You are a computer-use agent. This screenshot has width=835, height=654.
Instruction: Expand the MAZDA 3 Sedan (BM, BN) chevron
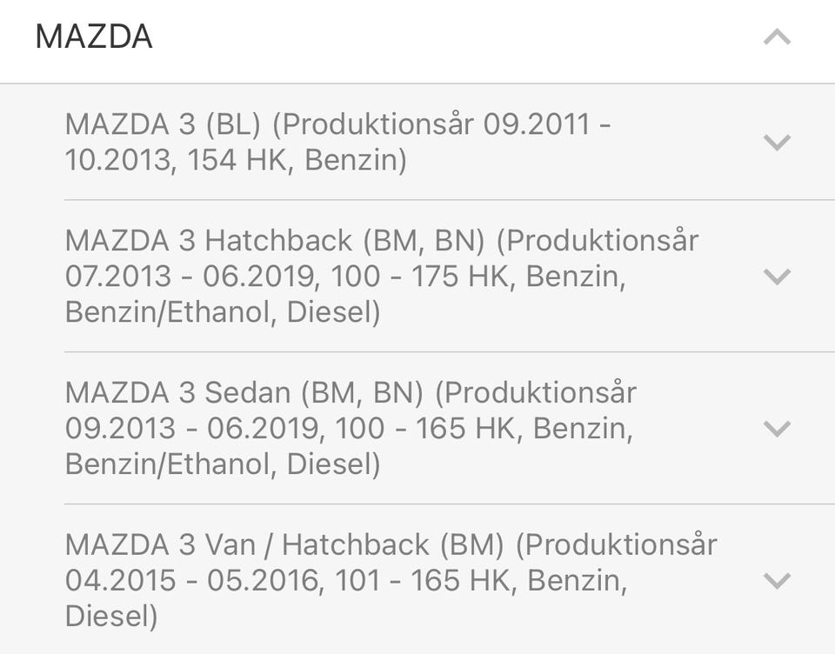coord(776,429)
